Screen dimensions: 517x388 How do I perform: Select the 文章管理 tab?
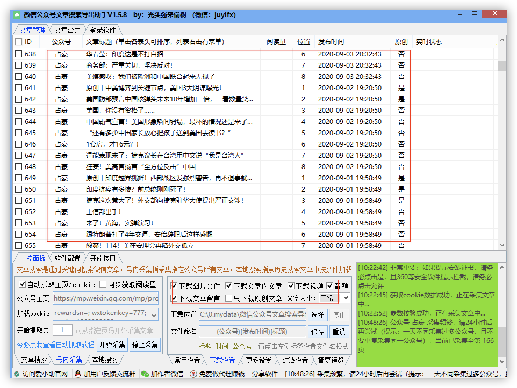[33, 30]
